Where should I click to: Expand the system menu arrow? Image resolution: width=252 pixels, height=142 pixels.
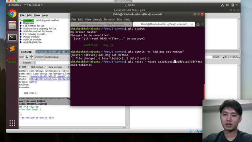coord(237,5)
